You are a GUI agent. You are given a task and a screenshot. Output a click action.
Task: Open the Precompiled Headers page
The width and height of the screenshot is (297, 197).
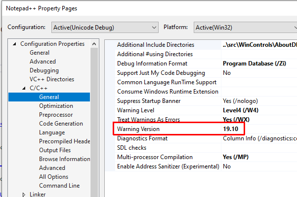(64, 141)
